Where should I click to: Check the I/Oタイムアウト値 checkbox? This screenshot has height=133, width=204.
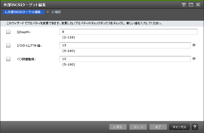(8, 45)
